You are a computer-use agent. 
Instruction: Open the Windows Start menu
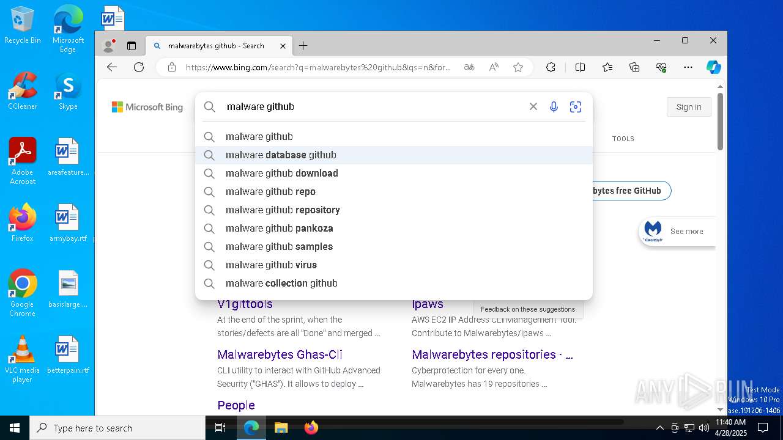pyautogui.click(x=15, y=428)
